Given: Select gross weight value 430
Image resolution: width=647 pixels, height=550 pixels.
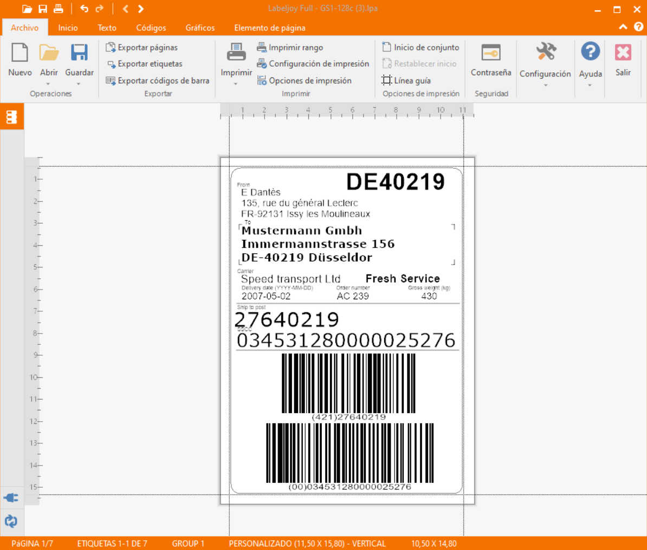Looking at the screenshot, I should pos(429,296).
